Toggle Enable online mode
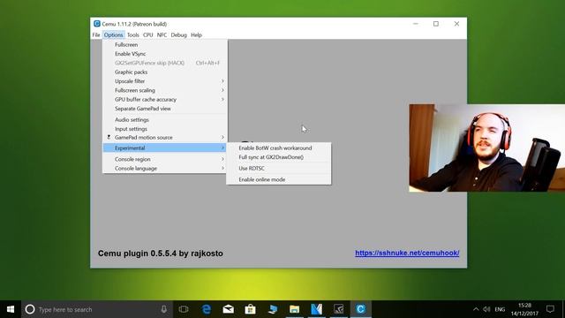Image resolution: width=565 pixels, height=318 pixels. coord(279,179)
